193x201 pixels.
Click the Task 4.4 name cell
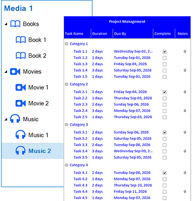81,191
